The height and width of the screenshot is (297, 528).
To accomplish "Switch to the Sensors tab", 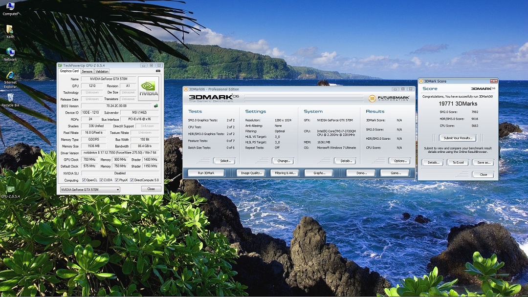I will coord(87,71).
